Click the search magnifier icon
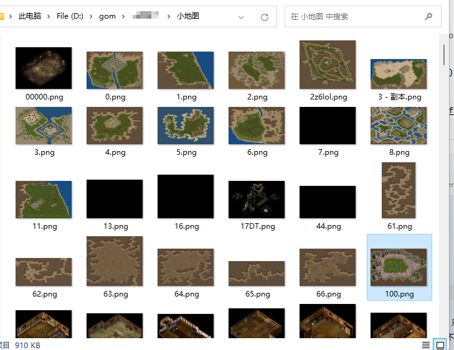This screenshot has width=454, height=350. tap(428, 16)
